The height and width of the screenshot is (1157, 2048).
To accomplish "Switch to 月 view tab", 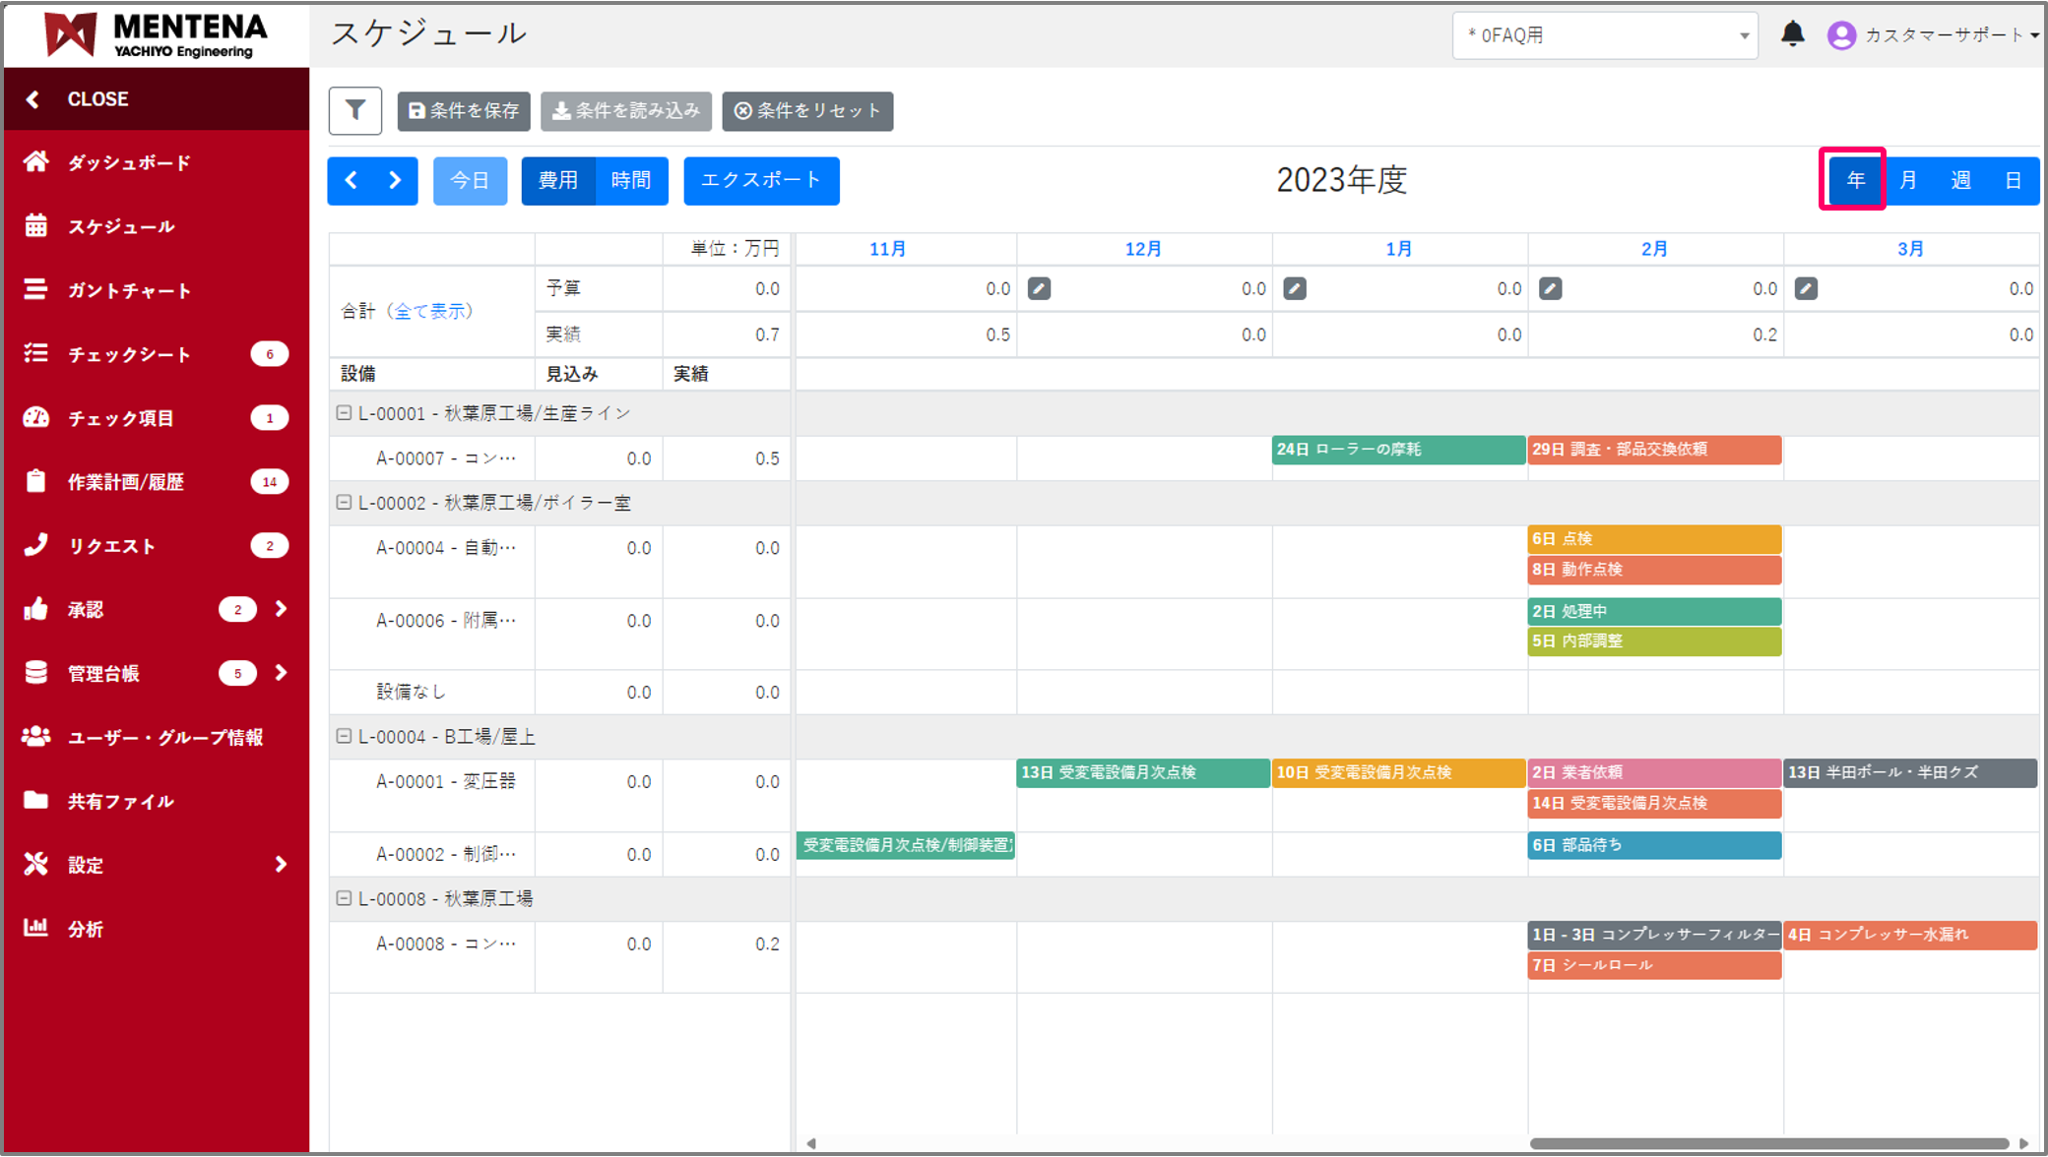I will point(1907,180).
